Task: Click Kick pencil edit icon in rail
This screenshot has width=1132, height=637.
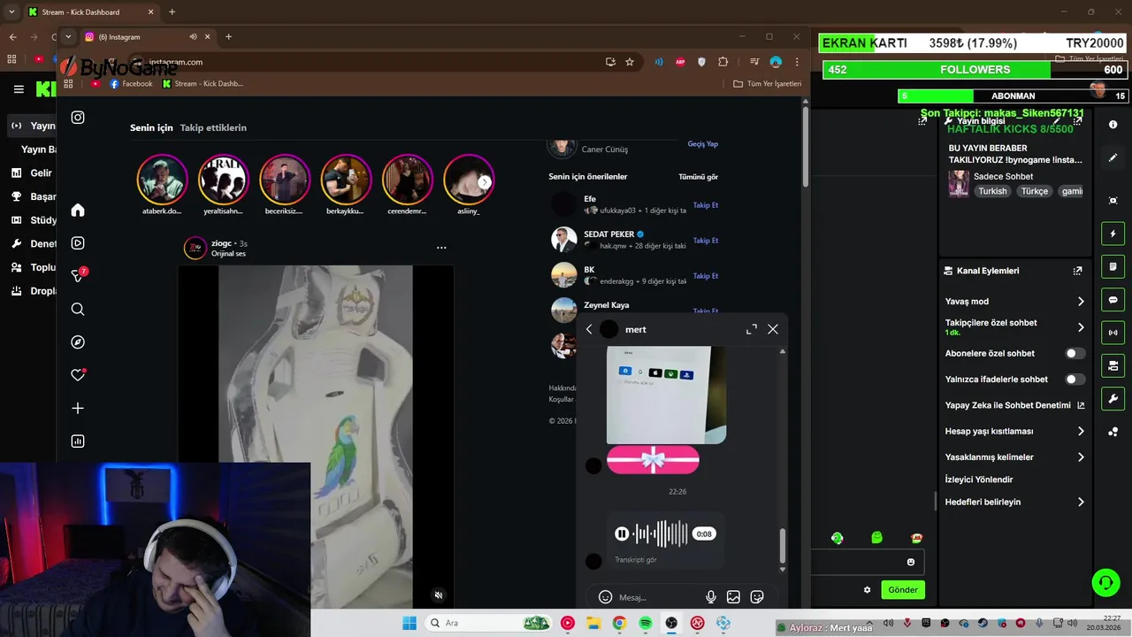Action: (x=1113, y=157)
